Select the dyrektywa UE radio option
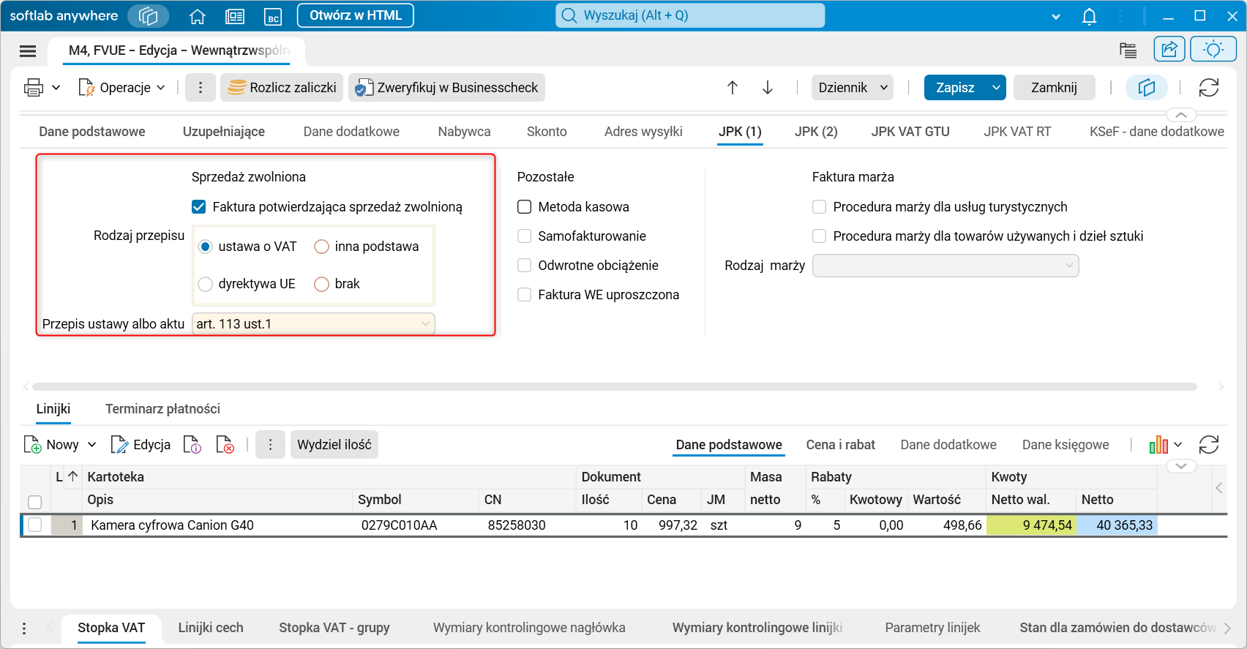The width and height of the screenshot is (1247, 649). pos(206,284)
